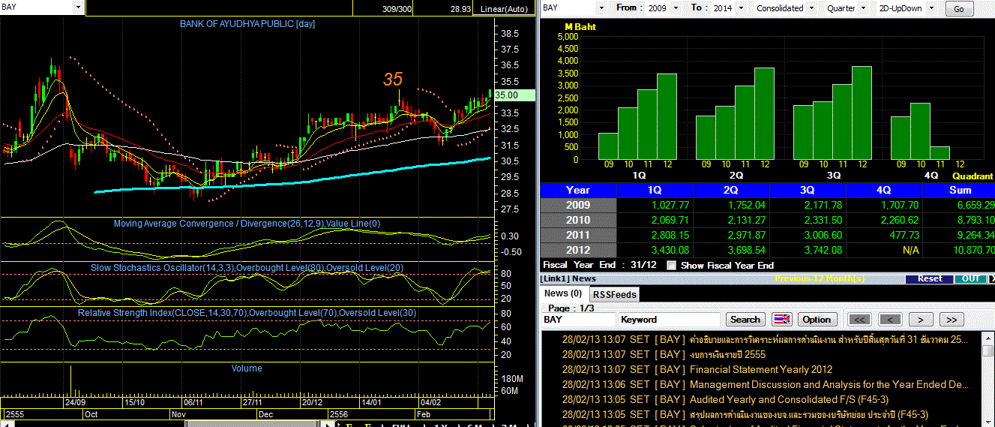
Task: Click the 309/300 bar count display
Action: 397,10
